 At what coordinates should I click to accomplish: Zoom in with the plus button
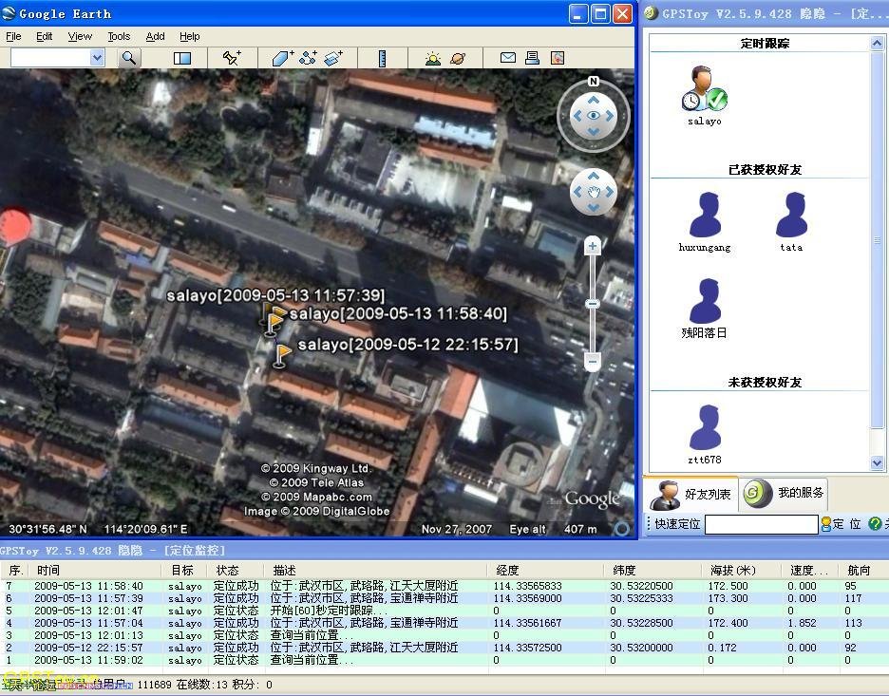pos(593,246)
